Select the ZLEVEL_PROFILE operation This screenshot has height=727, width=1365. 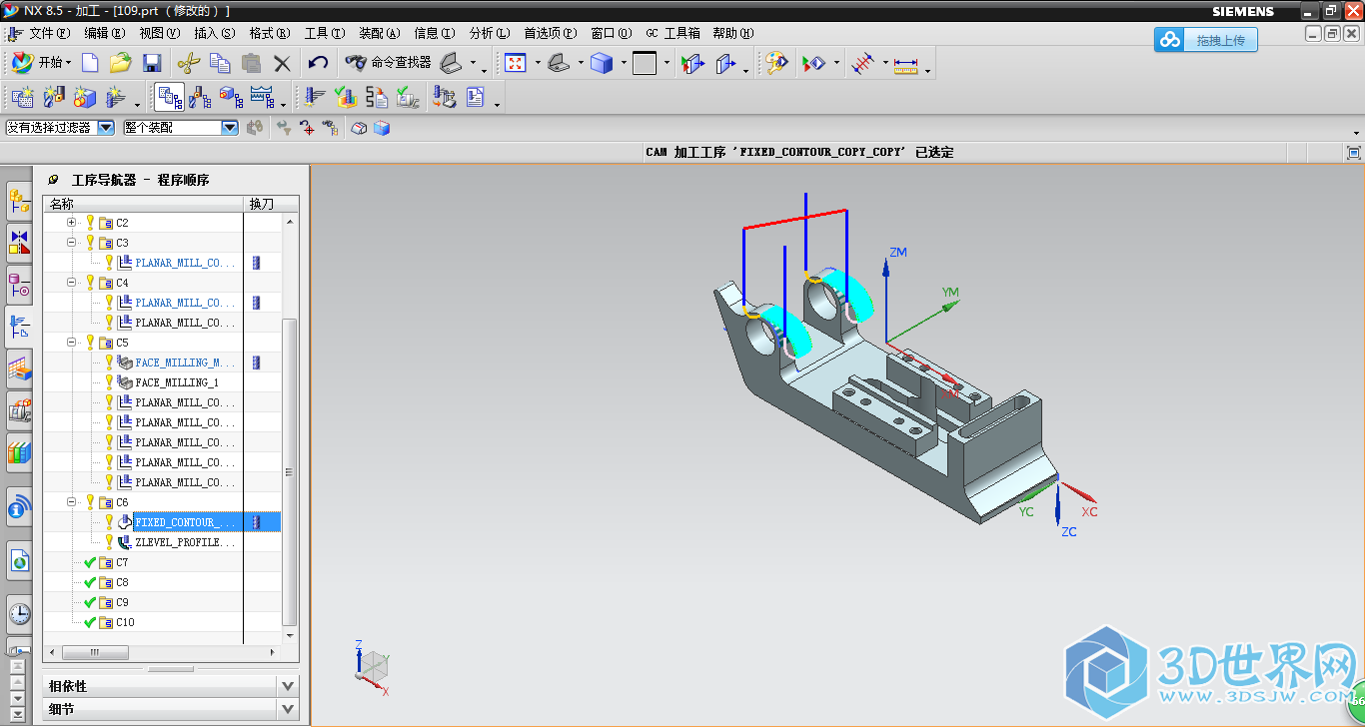click(185, 542)
